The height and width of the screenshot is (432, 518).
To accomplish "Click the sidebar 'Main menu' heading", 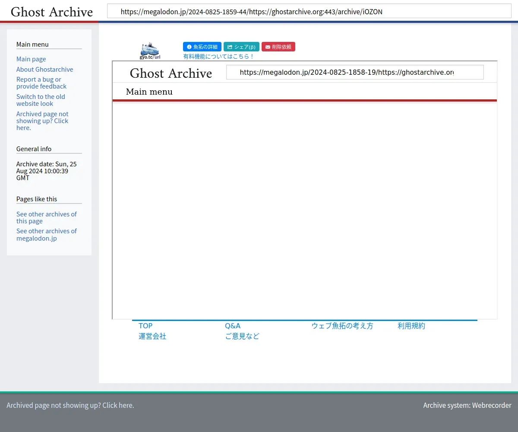I will (x=32, y=44).
